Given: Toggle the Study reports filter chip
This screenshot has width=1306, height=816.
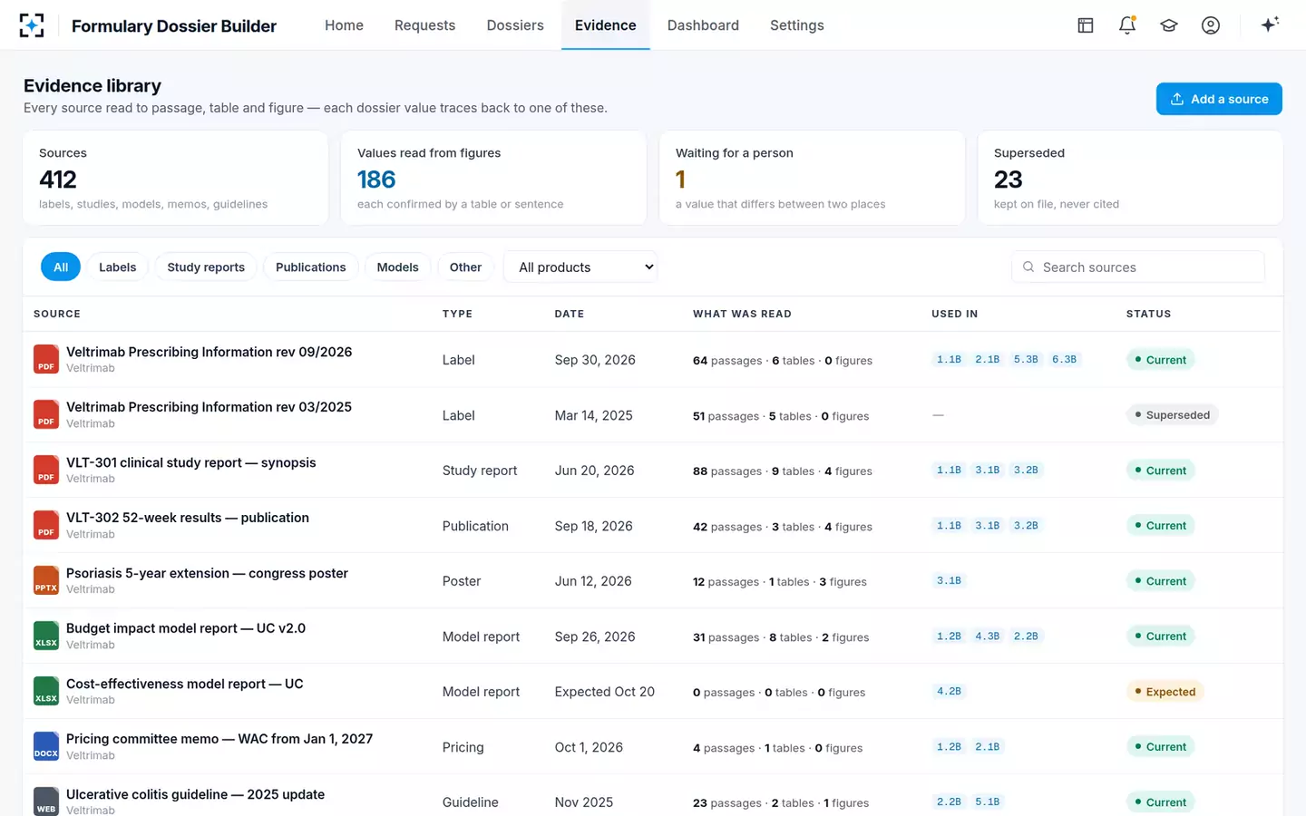Looking at the screenshot, I should tap(206, 267).
